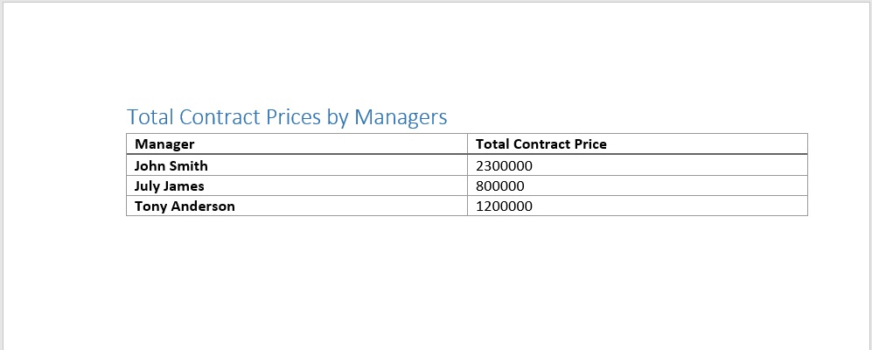Image resolution: width=872 pixels, height=350 pixels.
Task: Click the surname "Smith" in the table
Action: [189, 165]
